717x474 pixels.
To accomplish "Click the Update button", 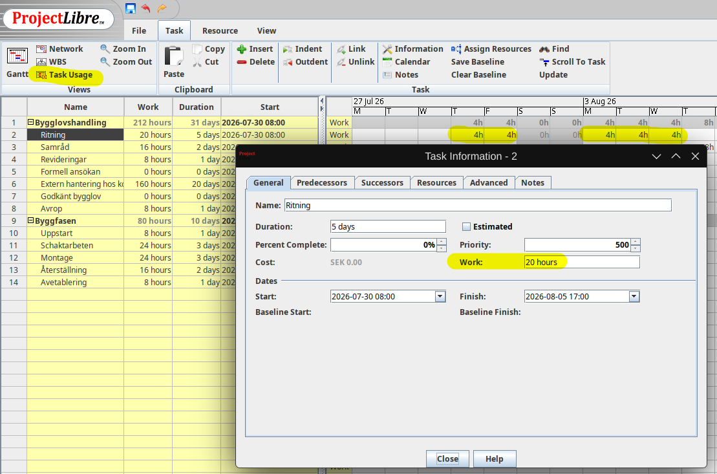I will pyautogui.click(x=553, y=74).
